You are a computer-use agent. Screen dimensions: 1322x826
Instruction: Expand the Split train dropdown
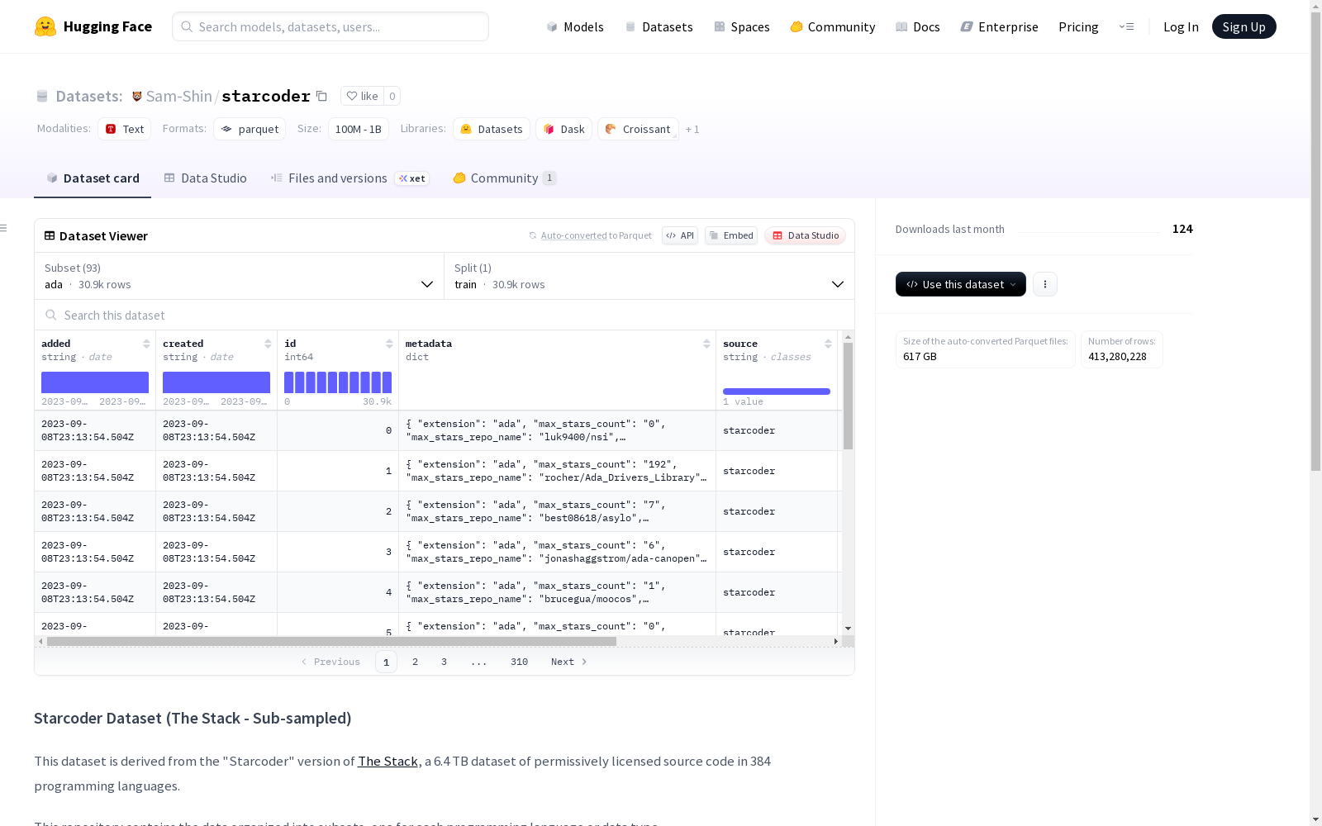click(649, 276)
